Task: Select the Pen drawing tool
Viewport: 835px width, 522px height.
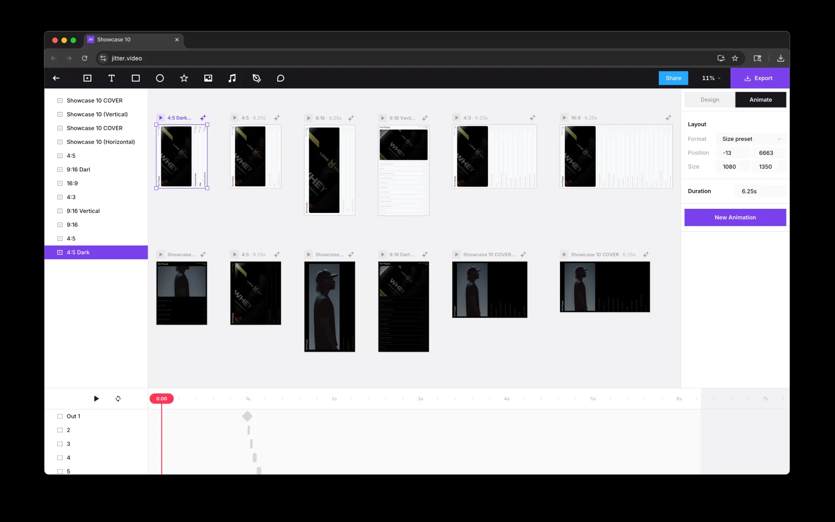Action: [257, 78]
